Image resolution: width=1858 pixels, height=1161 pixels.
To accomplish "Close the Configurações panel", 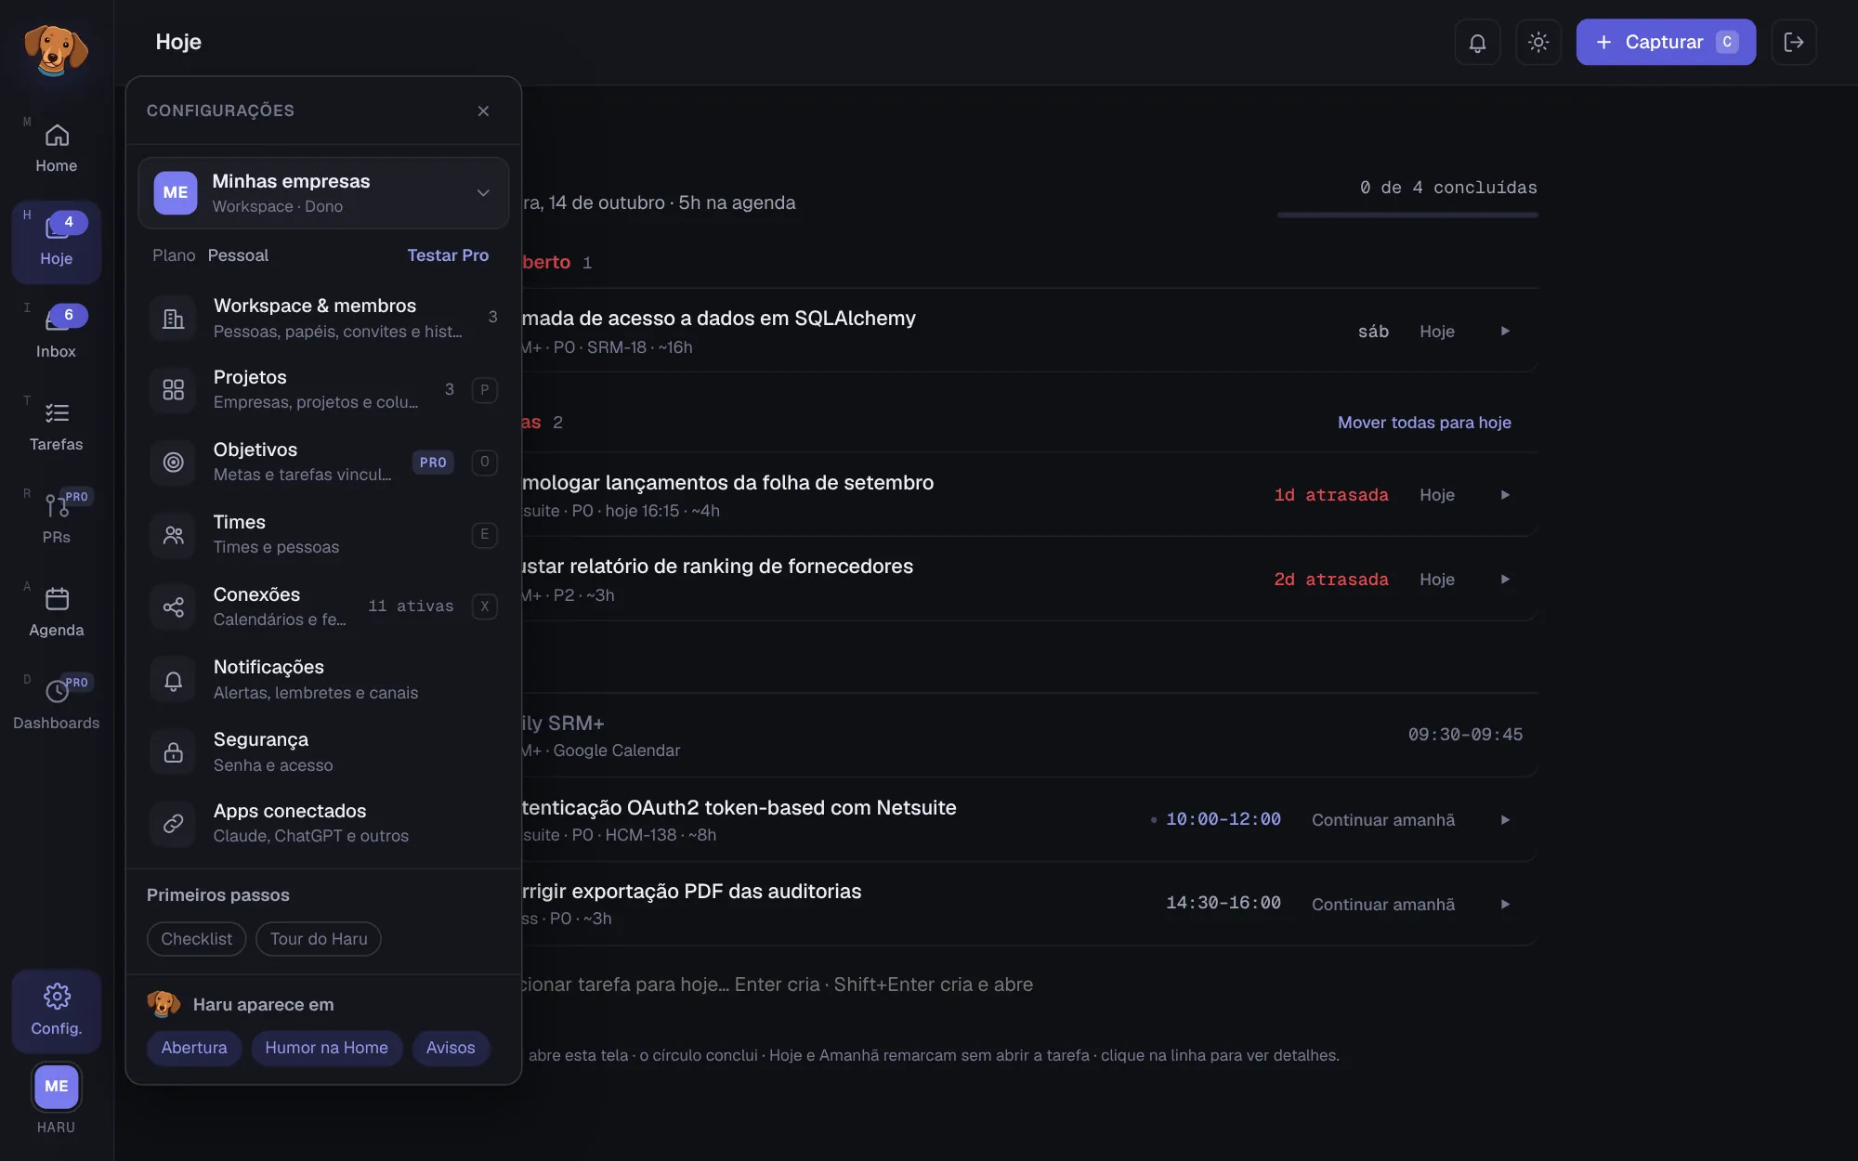I will click(x=483, y=111).
